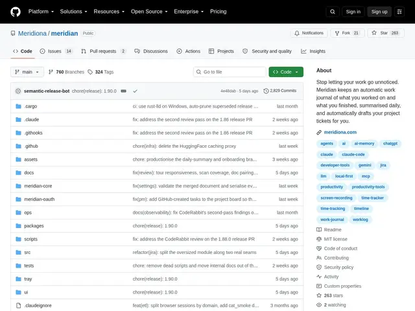Open the .githooks folder icon
415x311 pixels.
point(18,133)
